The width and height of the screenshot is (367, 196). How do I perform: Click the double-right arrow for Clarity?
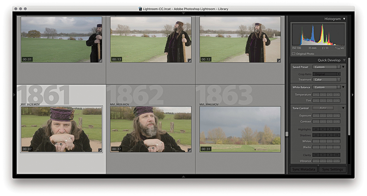pos(336,155)
